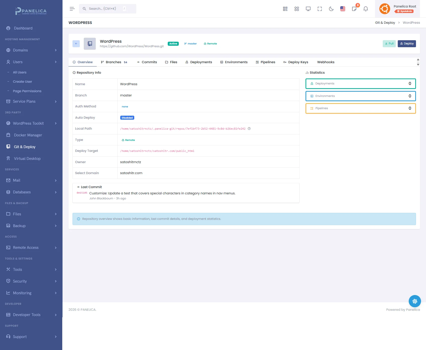This screenshot has width=426, height=350.
Task: Click the search input field
Action: (107, 9)
